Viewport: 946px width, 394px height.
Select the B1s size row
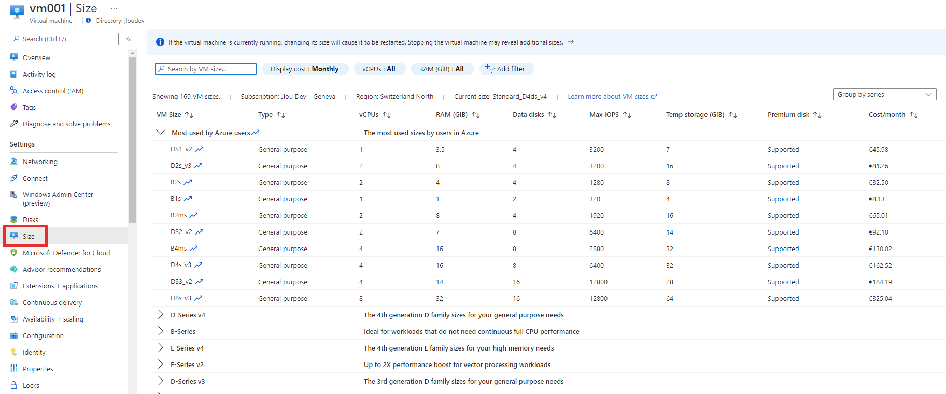548,199
